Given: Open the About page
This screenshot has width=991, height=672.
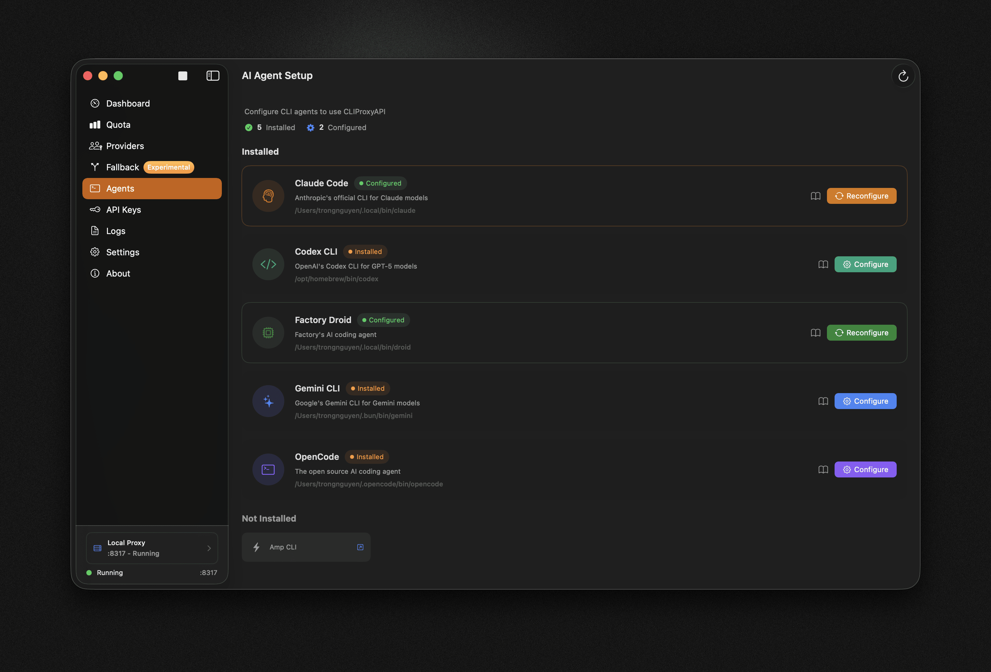Looking at the screenshot, I should click(x=152, y=274).
